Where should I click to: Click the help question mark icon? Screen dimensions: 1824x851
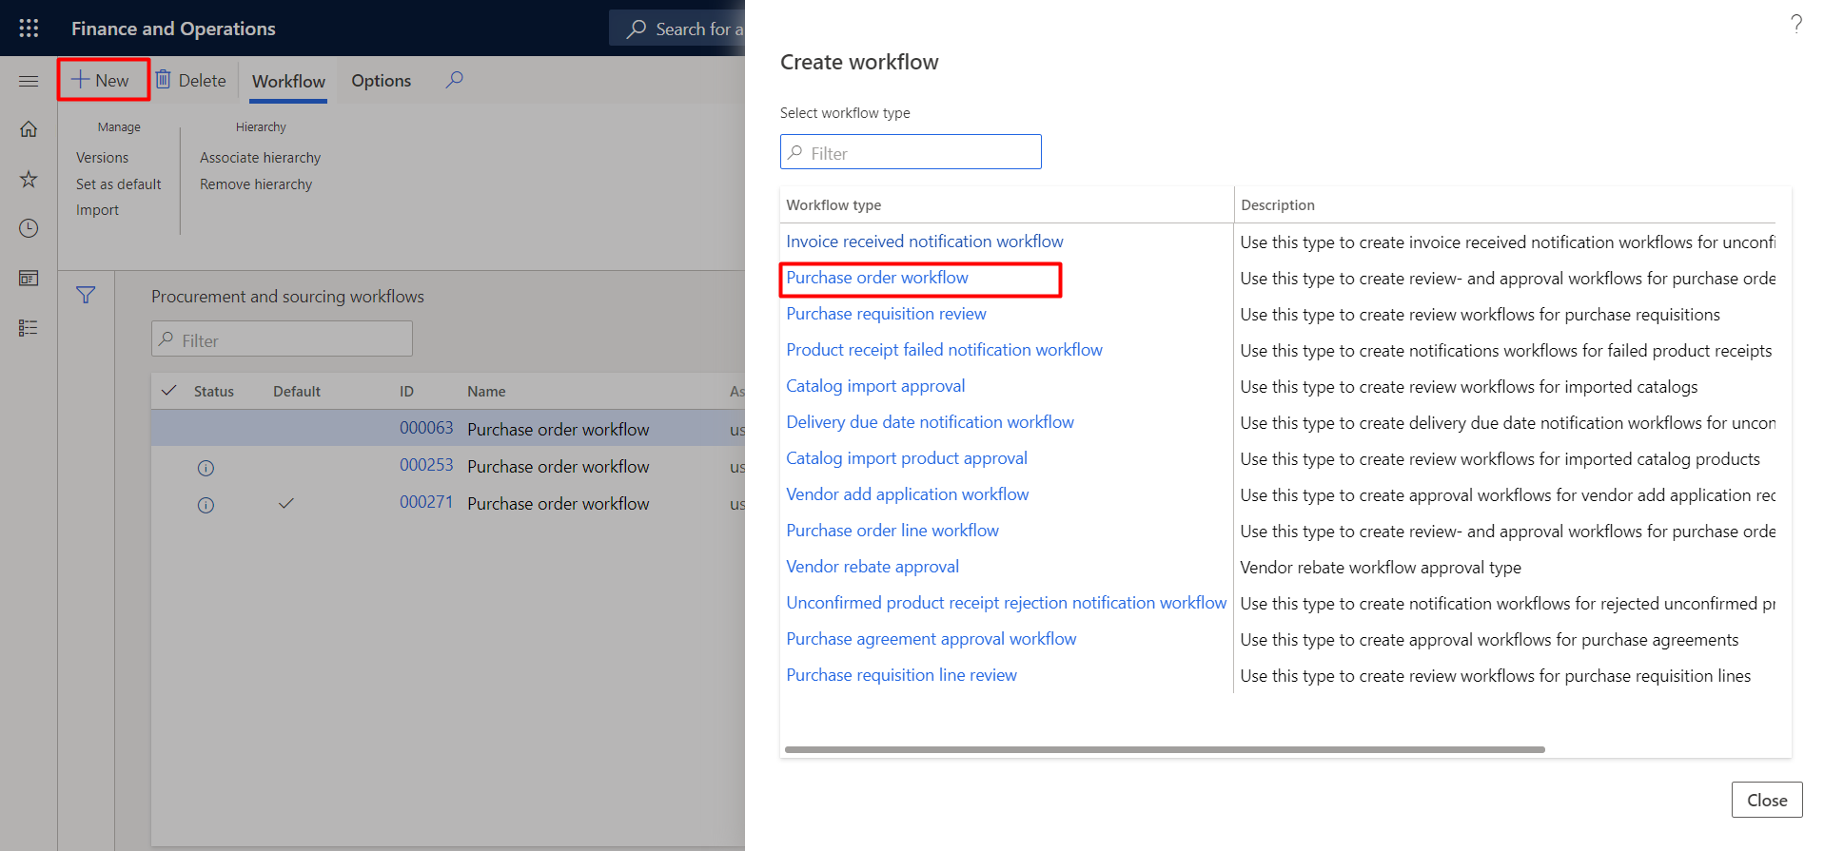point(1796,24)
